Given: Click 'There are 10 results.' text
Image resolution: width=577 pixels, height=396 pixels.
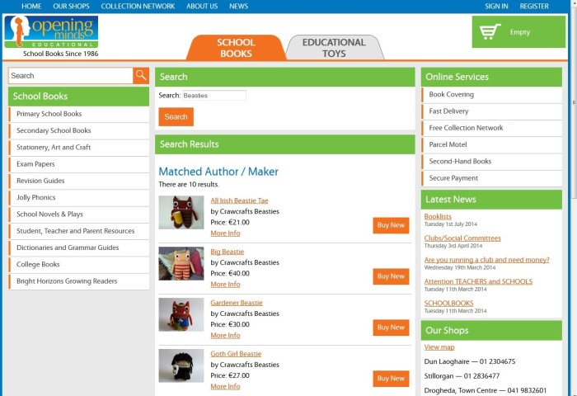Looking at the screenshot, I should (189, 185).
